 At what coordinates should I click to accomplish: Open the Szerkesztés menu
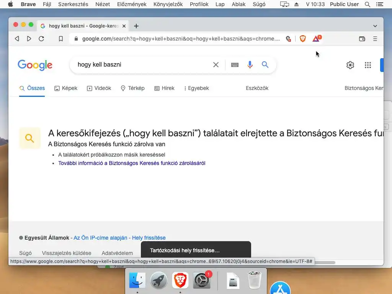[73, 4]
